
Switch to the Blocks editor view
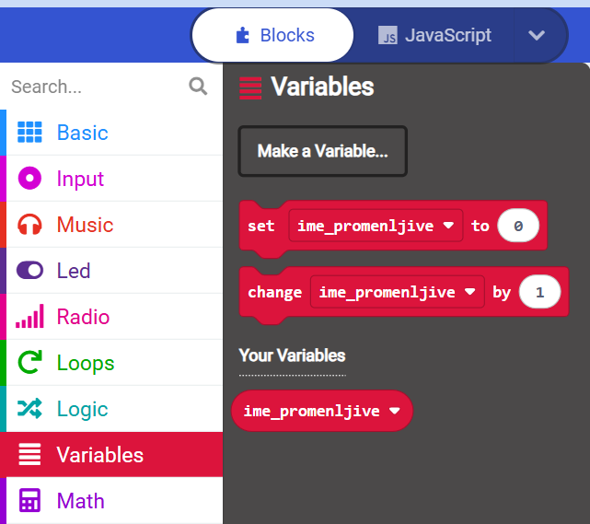click(272, 35)
